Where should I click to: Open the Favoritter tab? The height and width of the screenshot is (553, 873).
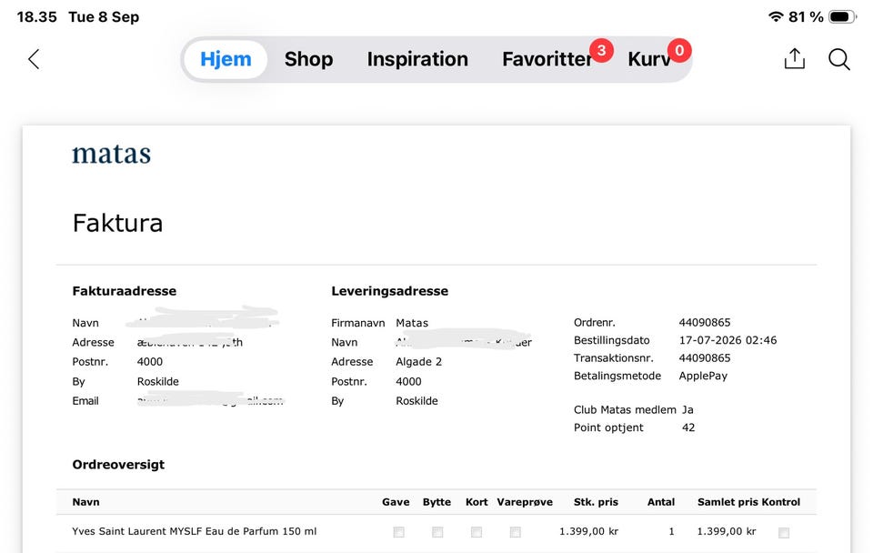(x=547, y=59)
